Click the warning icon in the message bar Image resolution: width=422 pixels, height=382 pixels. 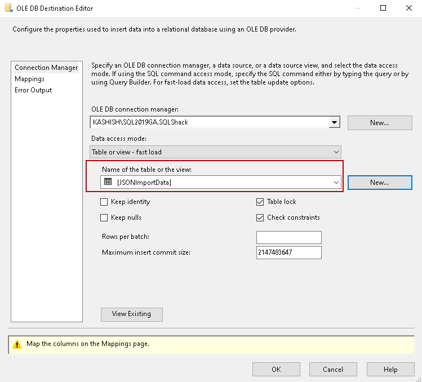tap(17, 343)
